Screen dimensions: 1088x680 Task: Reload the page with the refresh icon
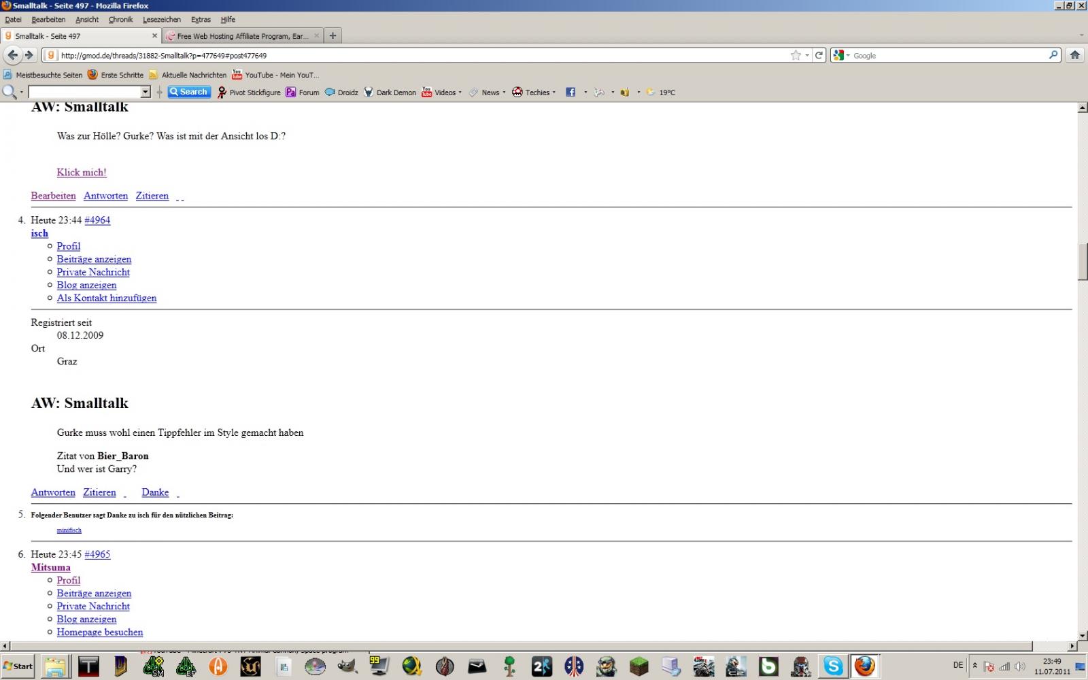tap(819, 55)
